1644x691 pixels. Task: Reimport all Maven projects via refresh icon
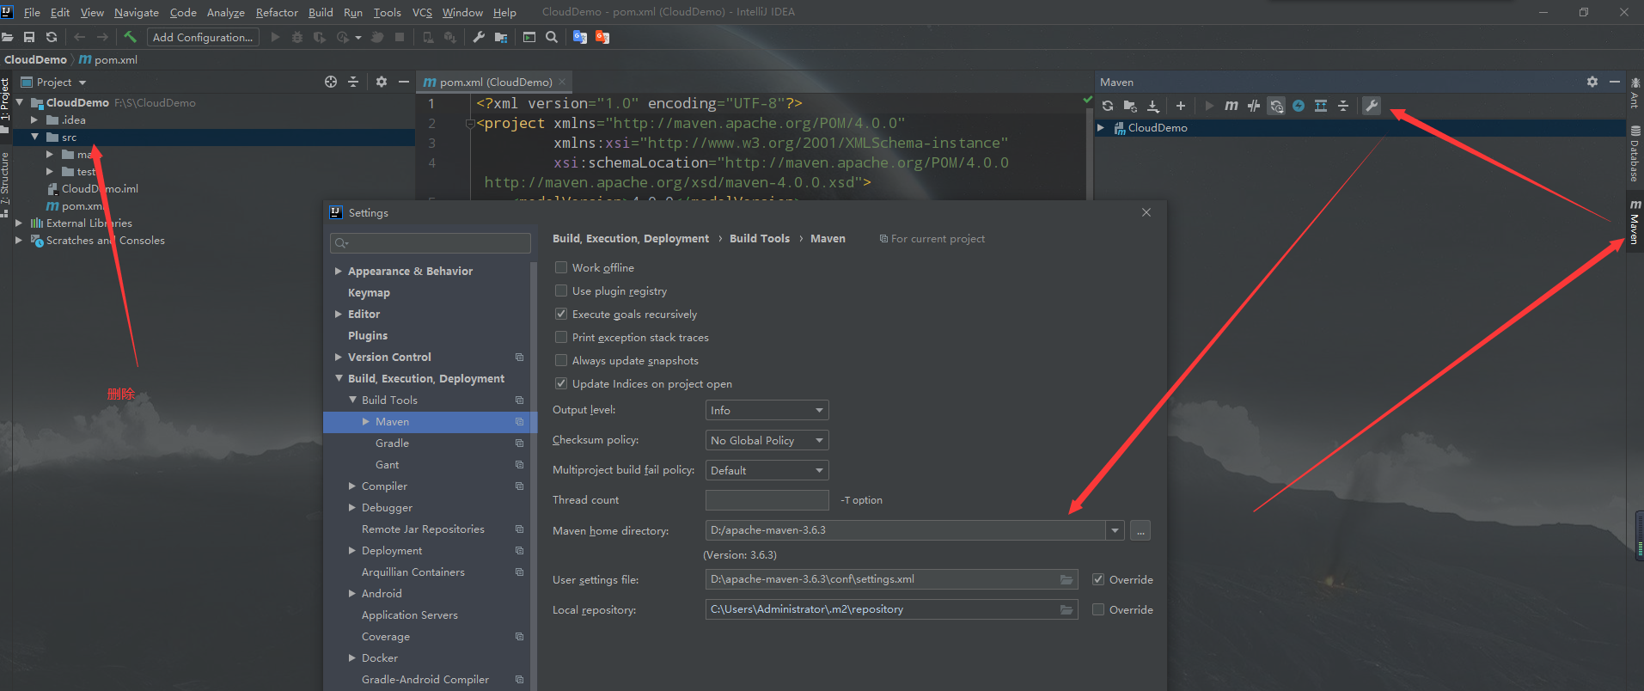1108,106
